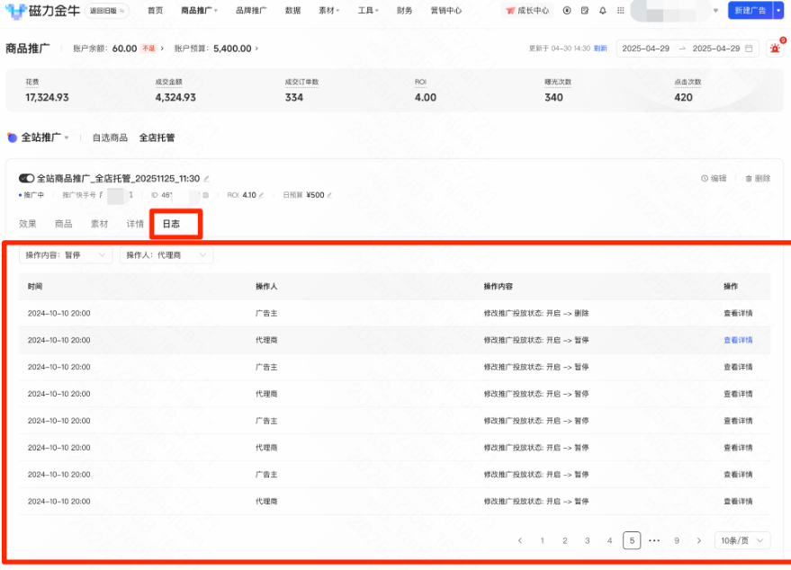Open the 品牌推广 menu
791x570 pixels.
(x=251, y=11)
